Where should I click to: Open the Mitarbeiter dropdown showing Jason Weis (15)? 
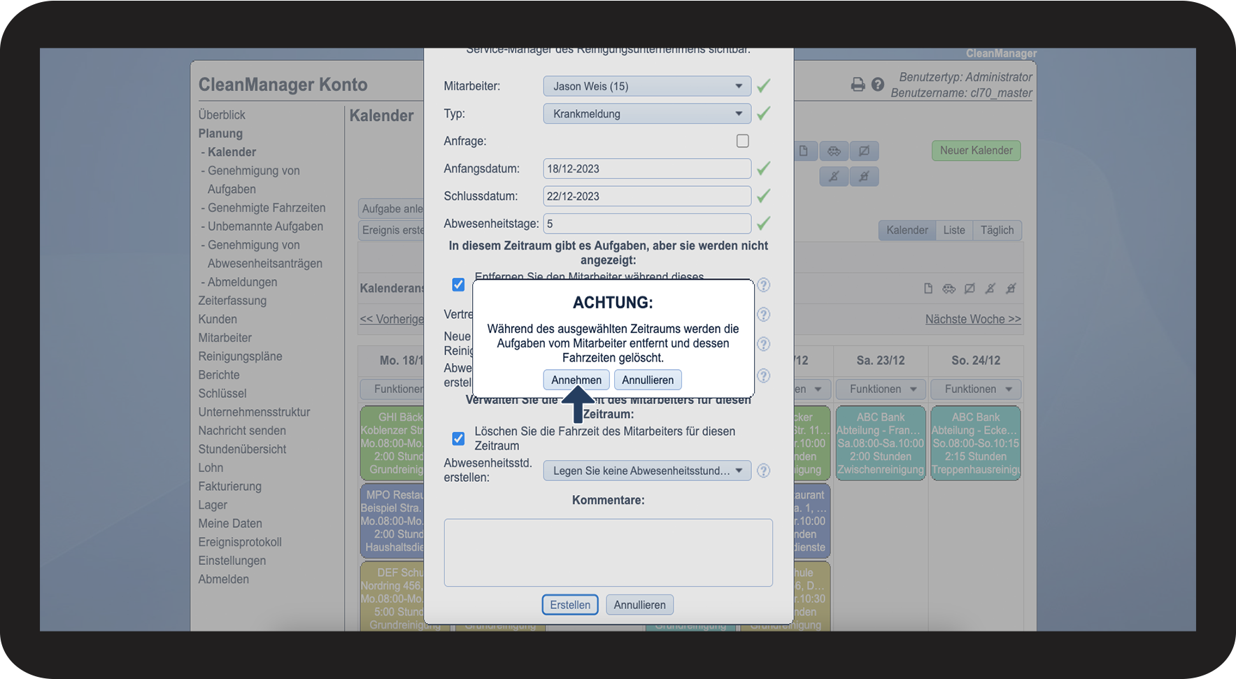click(x=647, y=86)
